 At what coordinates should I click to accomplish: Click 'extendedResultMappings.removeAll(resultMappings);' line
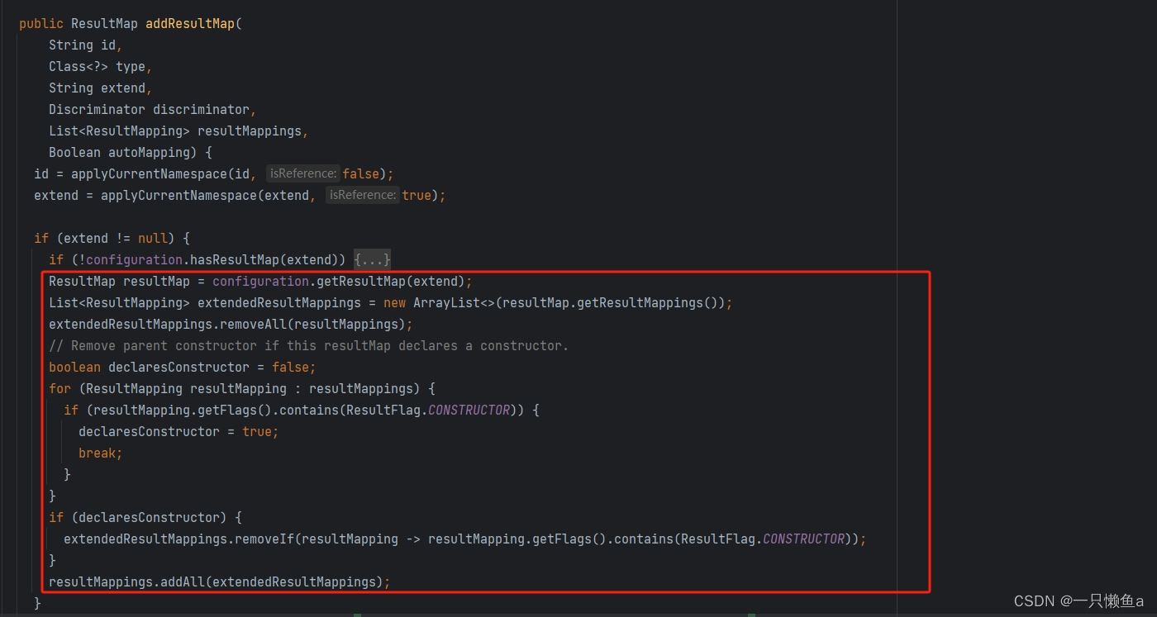pos(231,325)
